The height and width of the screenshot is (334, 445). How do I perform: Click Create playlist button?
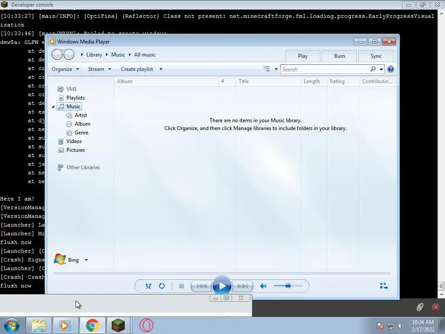pos(137,69)
